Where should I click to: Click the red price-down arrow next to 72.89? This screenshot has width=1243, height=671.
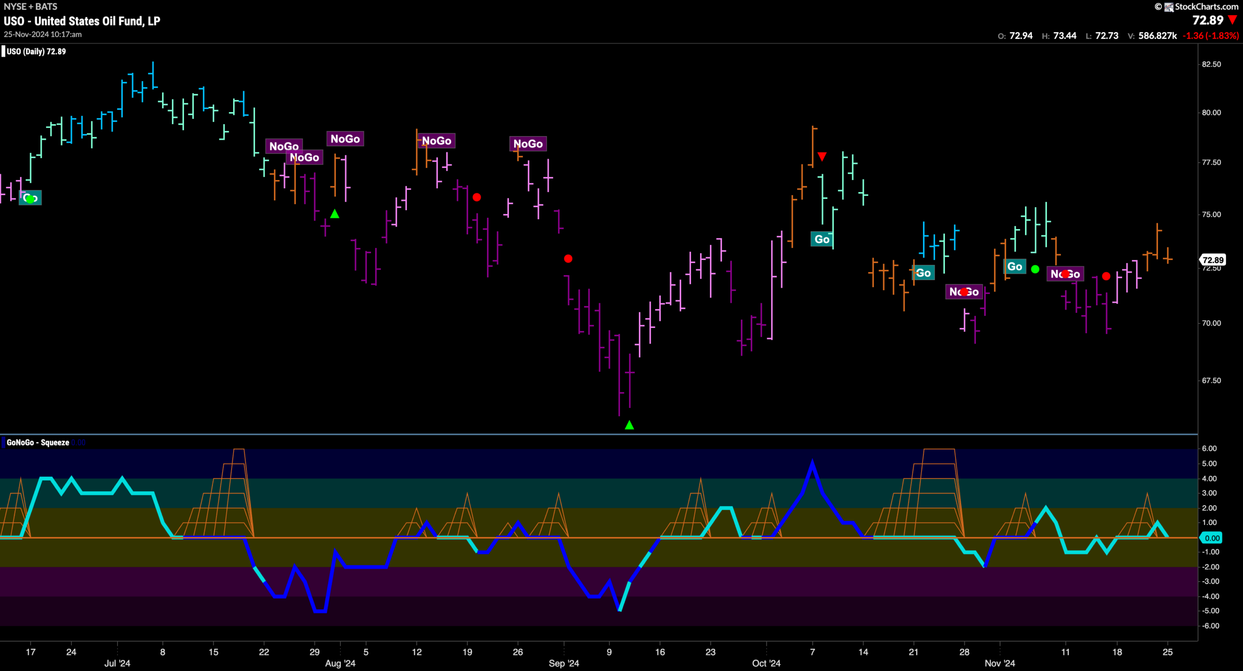[x=1232, y=20]
